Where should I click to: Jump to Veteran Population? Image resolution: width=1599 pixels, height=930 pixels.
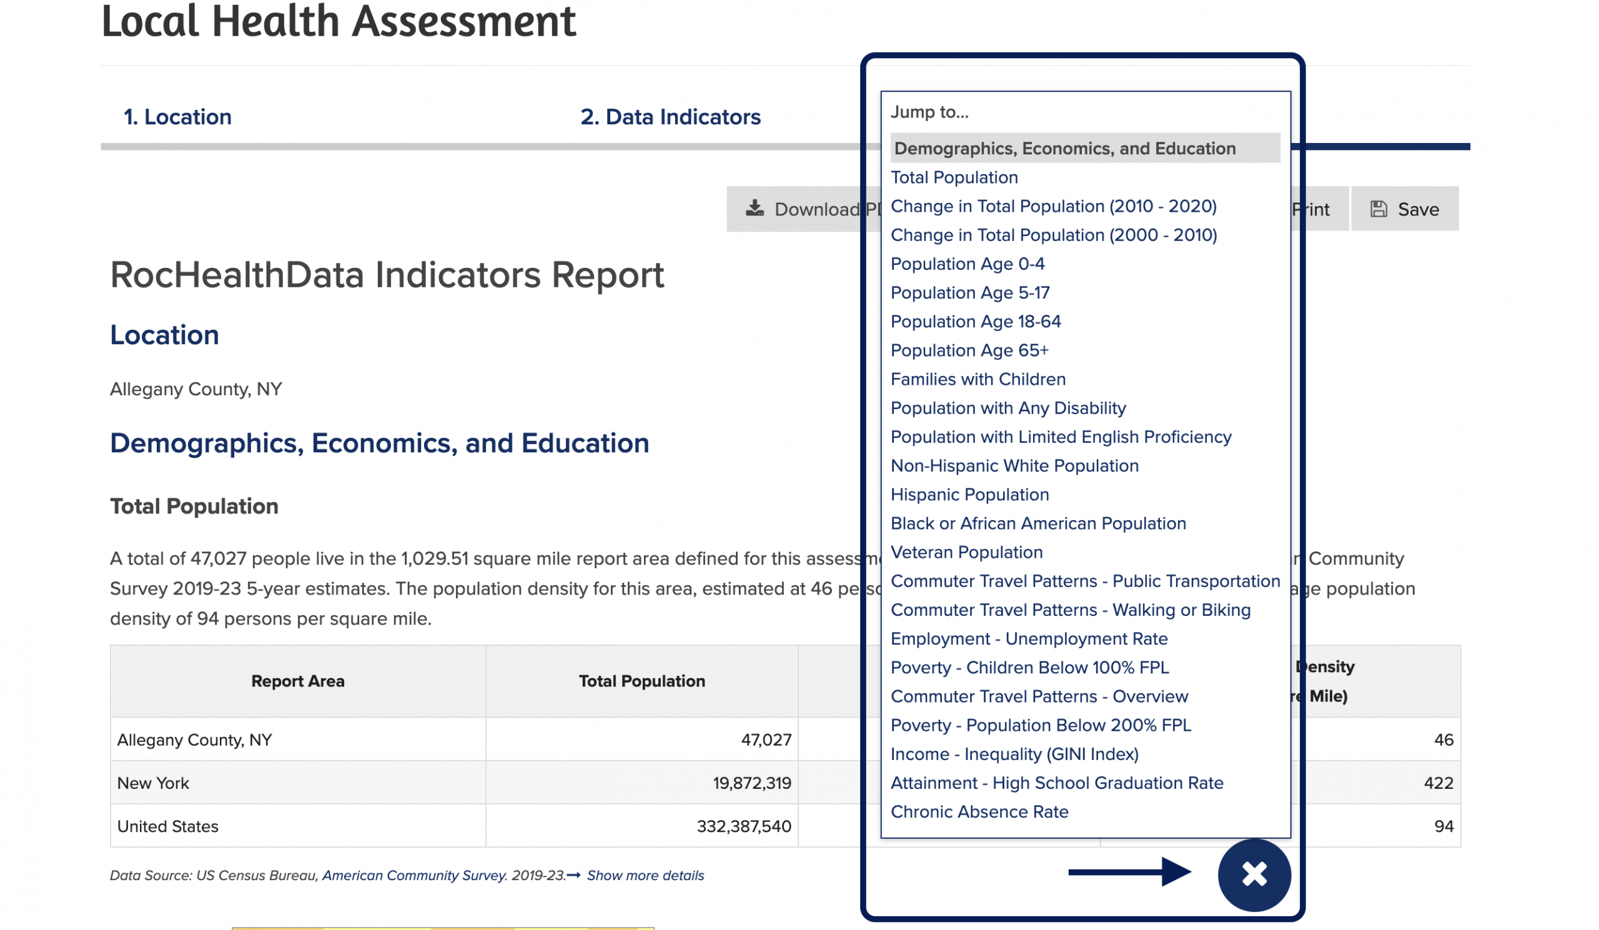[966, 552]
